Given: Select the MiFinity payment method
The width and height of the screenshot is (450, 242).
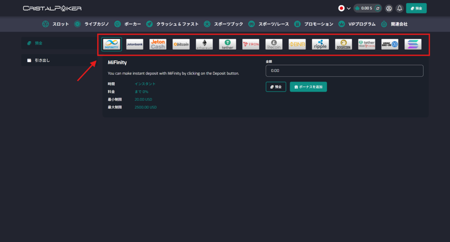Looking at the screenshot, I should (x=112, y=44).
